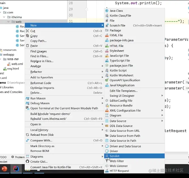Click the Scratch File icon
The image size is (189, 178).
pos(107,26)
